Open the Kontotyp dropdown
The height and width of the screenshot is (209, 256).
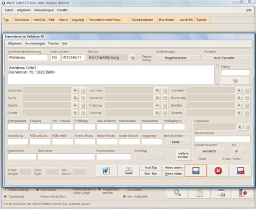coord(150,157)
